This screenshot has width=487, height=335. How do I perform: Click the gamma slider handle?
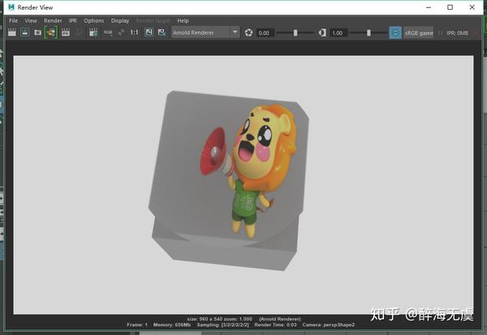pos(368,32)
